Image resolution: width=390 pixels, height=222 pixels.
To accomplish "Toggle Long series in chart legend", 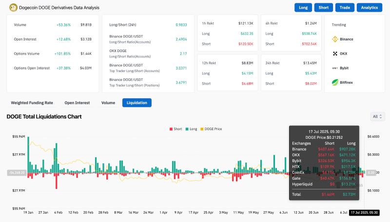I will (x=191, y=129).
